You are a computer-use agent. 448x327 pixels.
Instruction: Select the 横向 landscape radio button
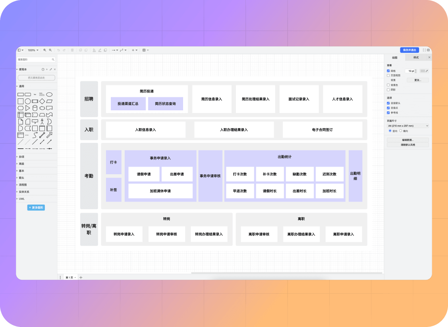pos(401,131)
